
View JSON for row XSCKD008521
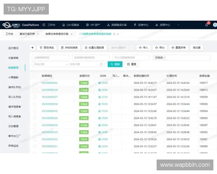(x=103, y=146)
